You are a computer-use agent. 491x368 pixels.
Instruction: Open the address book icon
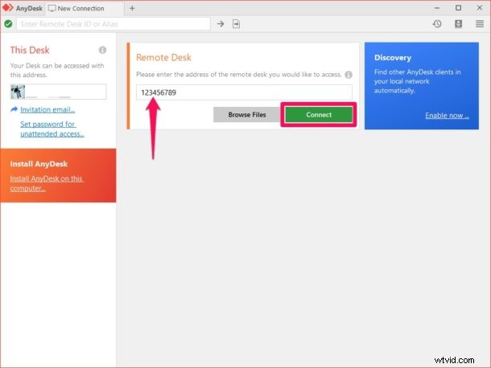point(459,24)
